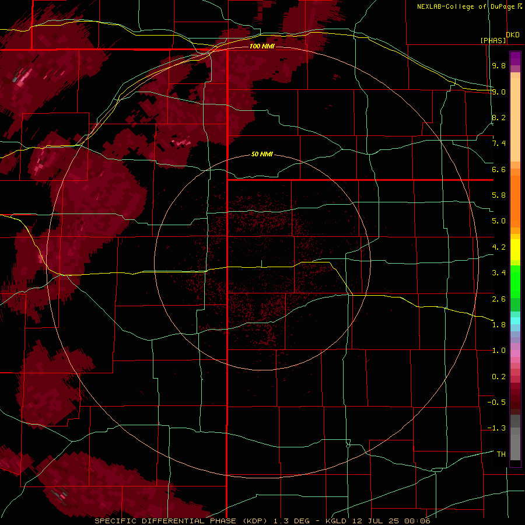This screenshot has height=525, width=525.
Task: Pick the 5.8 value on the color scale
Action: click(499, 195)
